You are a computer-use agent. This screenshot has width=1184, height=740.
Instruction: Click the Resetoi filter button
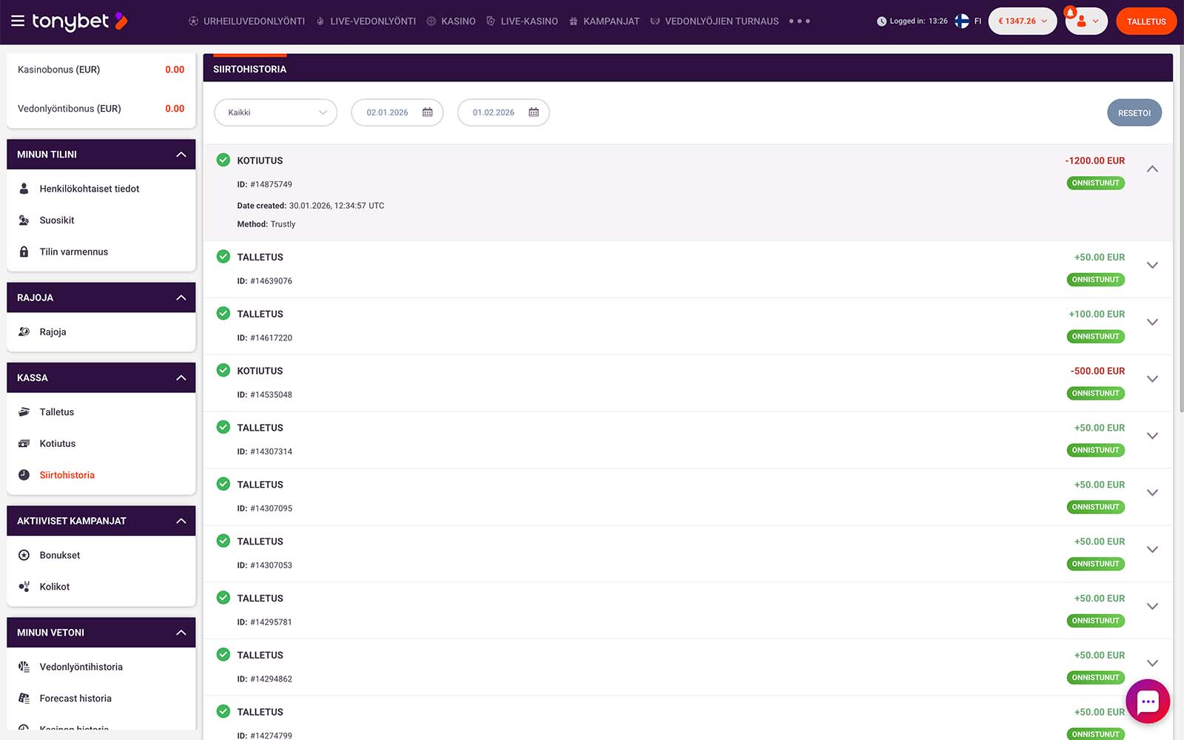click(1134, 112)
